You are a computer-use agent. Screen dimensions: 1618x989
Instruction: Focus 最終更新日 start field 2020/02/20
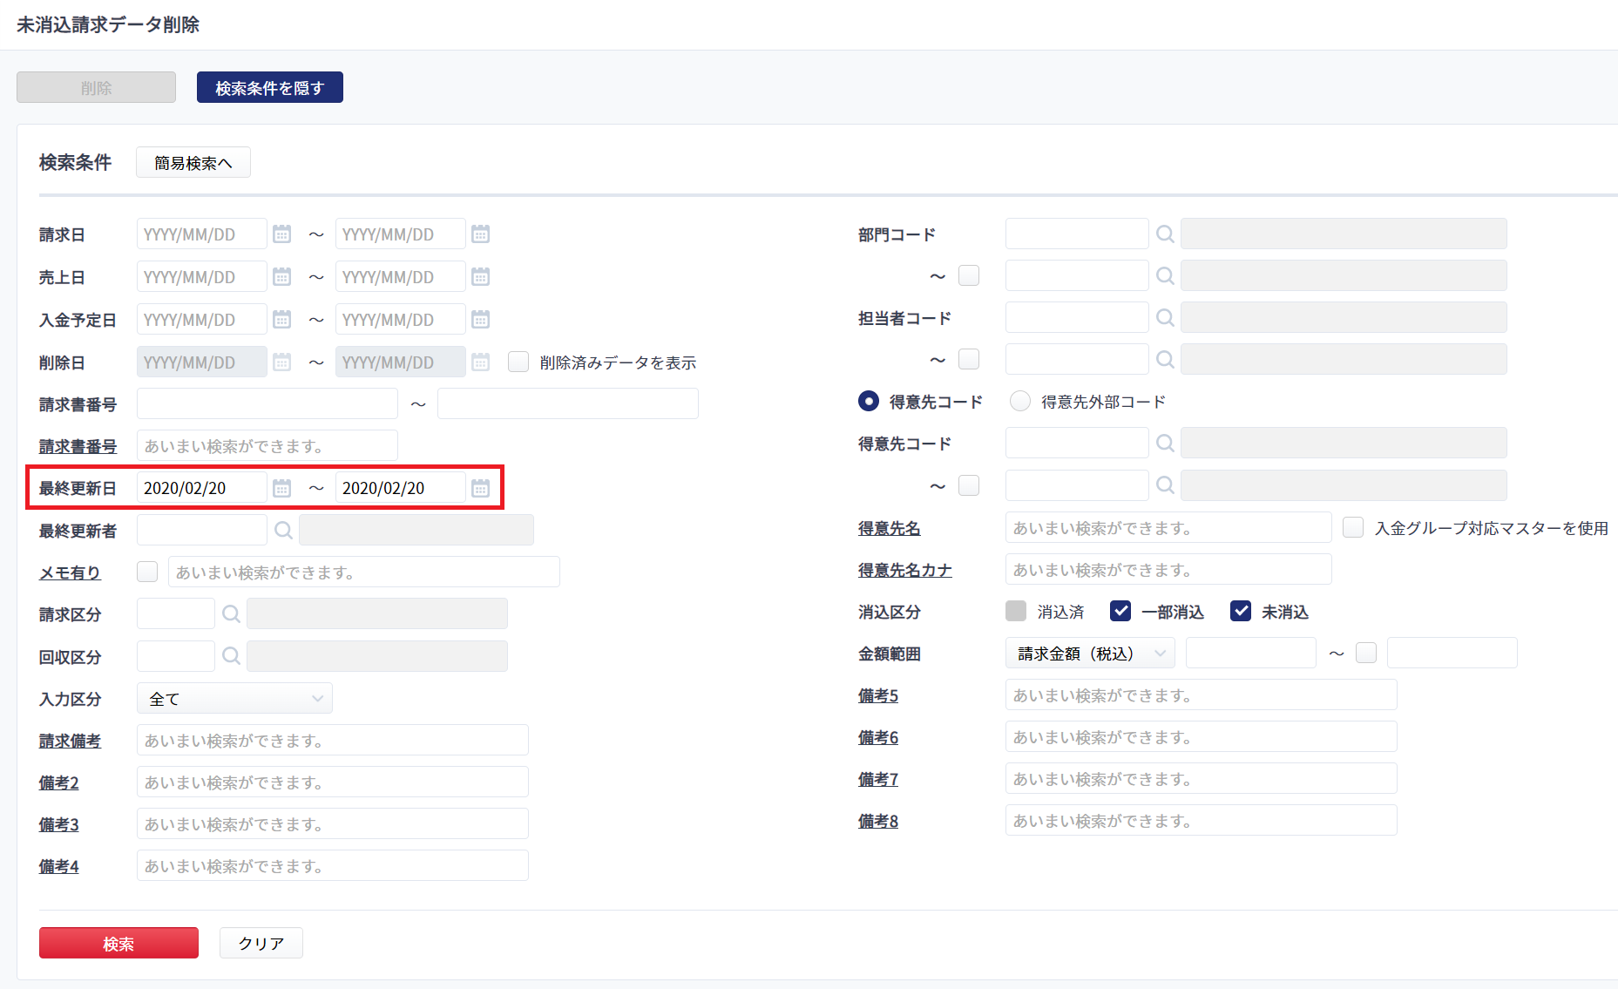(x=202, y=488)
